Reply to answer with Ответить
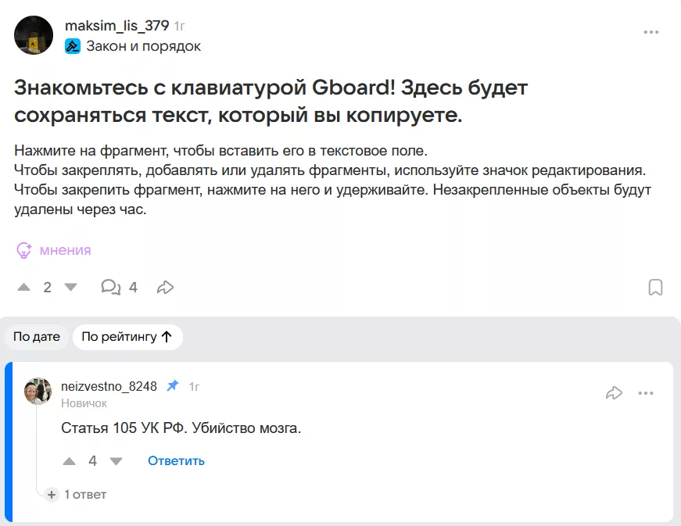This screenshot has height=526, width=681. (176, 461)
